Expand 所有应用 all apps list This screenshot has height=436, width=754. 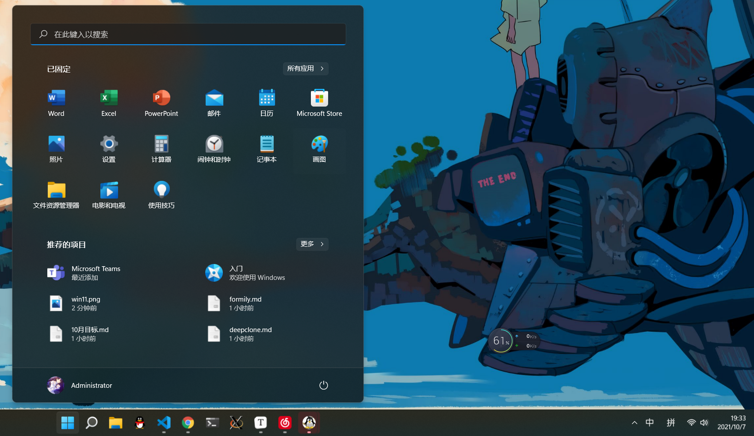[306, 69]
